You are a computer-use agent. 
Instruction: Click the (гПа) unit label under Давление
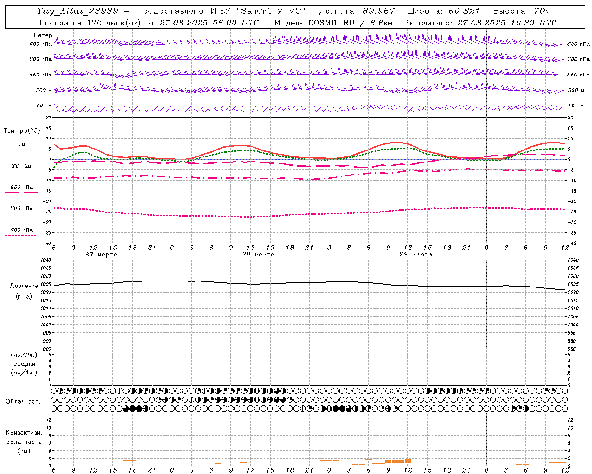click(24, 296)
